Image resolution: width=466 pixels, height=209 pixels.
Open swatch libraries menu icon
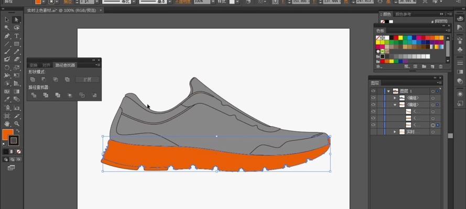(x=378, y=66)
